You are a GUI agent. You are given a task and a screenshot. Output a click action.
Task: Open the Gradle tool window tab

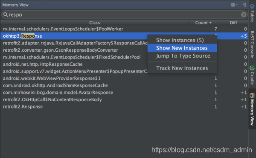[x=252, y=75]
